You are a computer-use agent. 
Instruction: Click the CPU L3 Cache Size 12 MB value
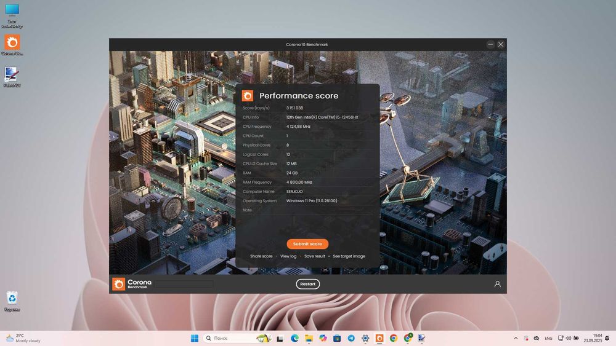(291, 164)
